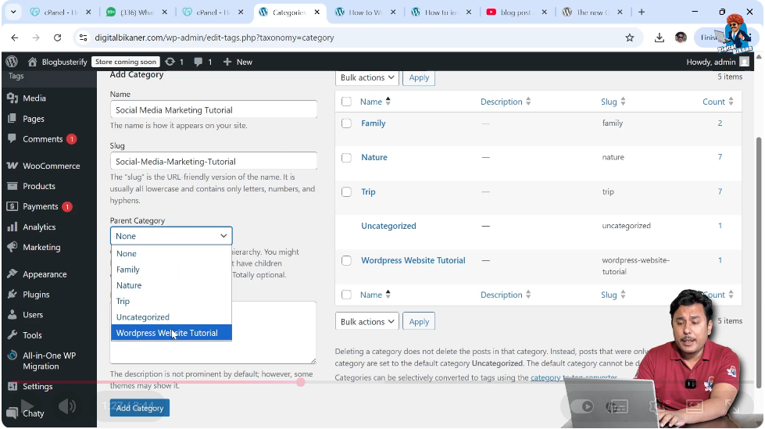Open the Parent Category dropdown
The image size is (765, 429).
(x=171, y=236)
